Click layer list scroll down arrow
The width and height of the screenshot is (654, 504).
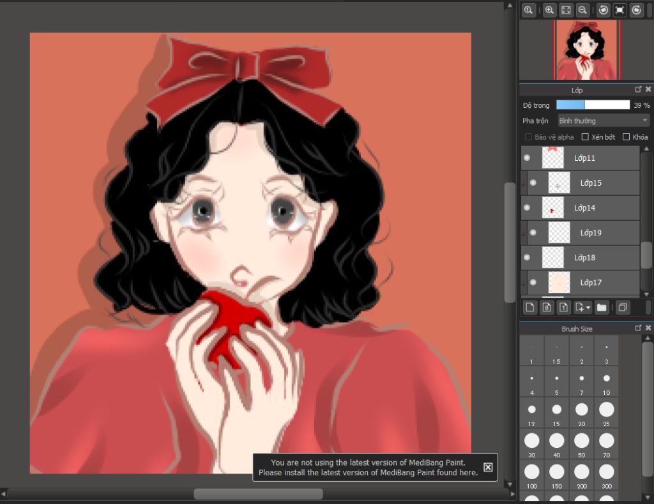coord(646,294)
